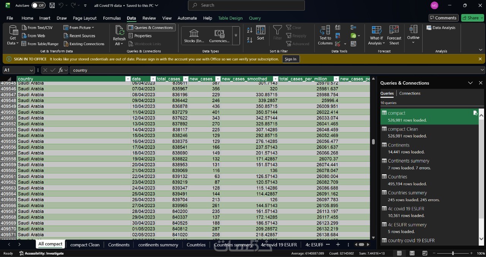This screenshot has height=257, width=486.
Task: Click the formula bar showing country
Action: point(277,70)
